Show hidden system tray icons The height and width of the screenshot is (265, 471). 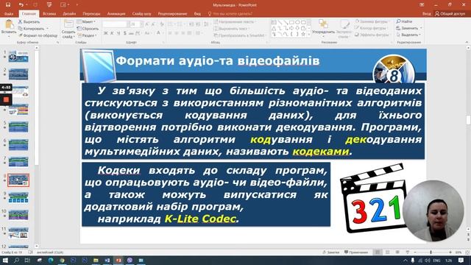coord(406,260)
